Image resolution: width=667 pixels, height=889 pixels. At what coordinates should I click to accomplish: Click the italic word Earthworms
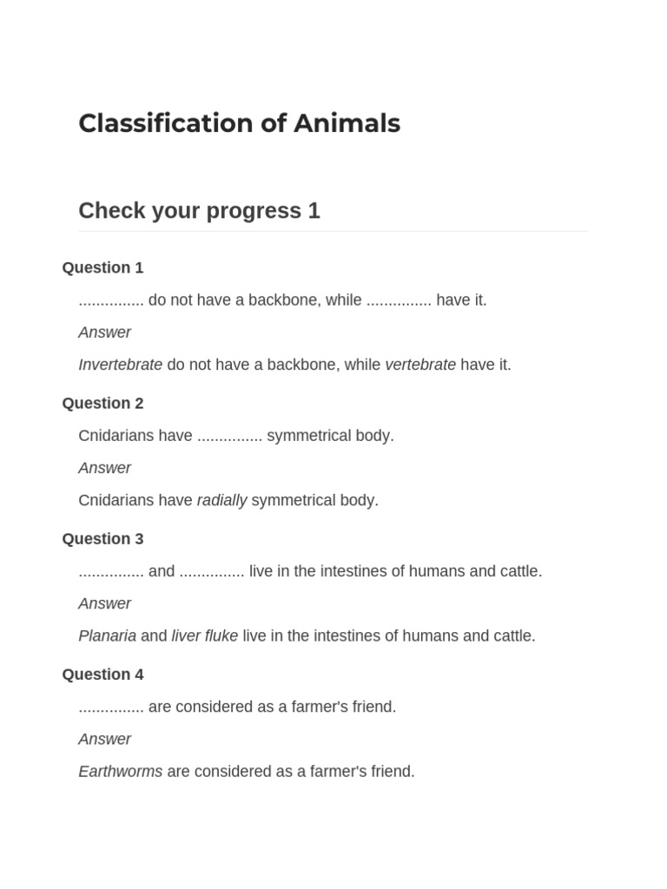(120, 771)
